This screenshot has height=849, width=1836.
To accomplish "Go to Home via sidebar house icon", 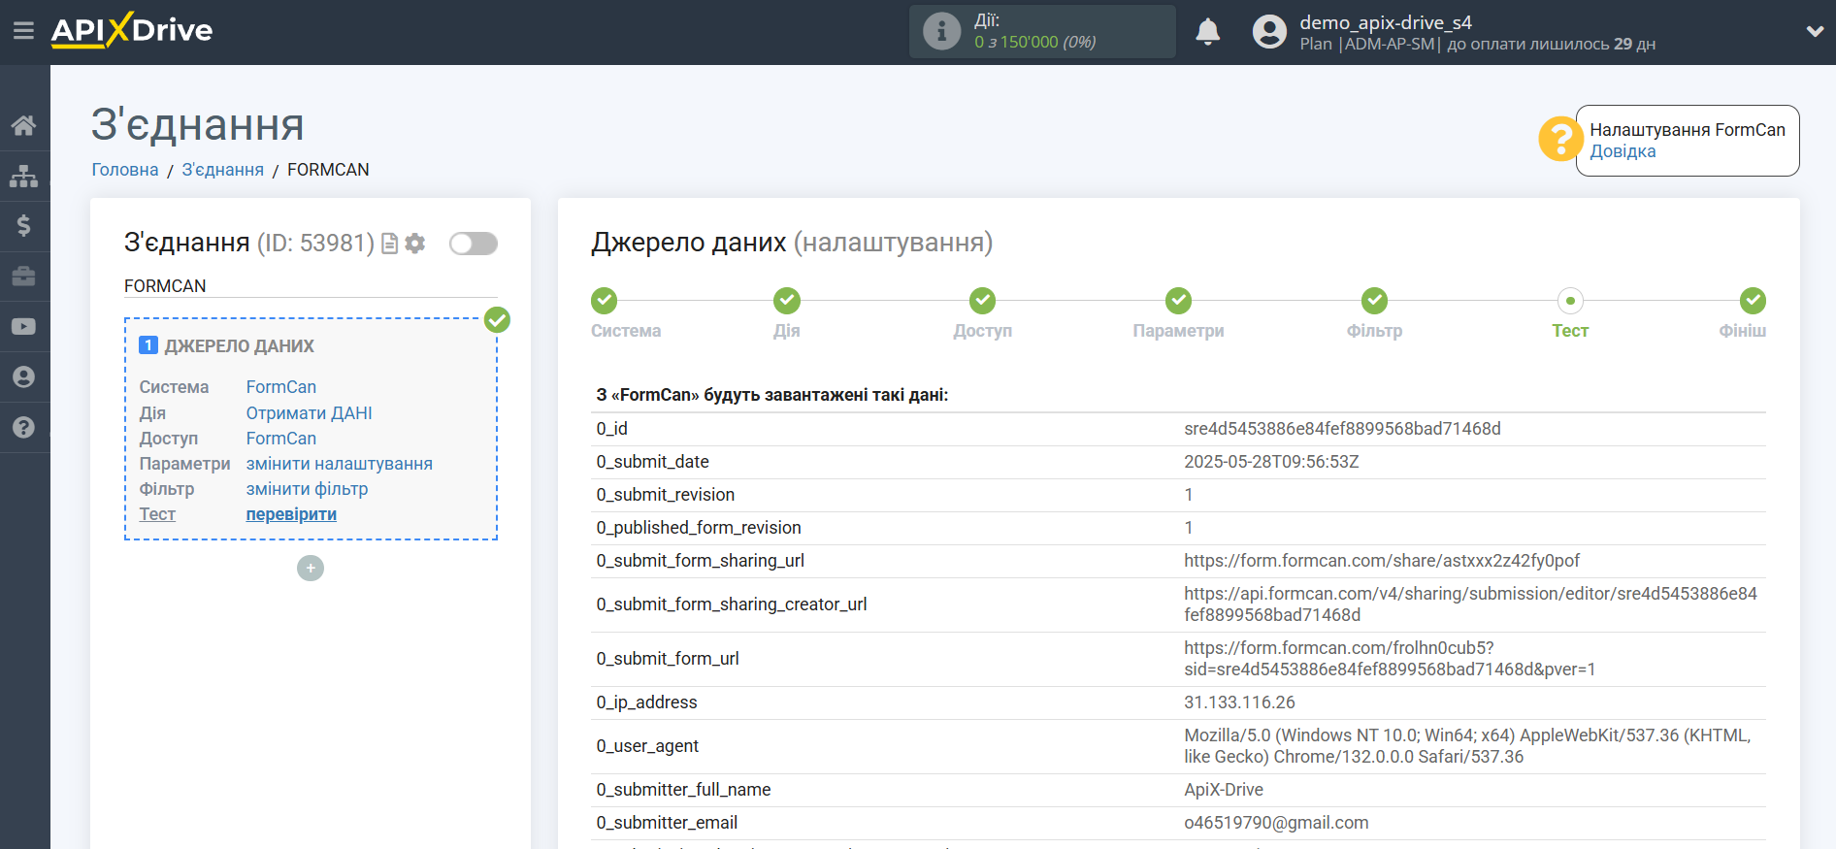I will pyautogui.click(x=23, y=125).
